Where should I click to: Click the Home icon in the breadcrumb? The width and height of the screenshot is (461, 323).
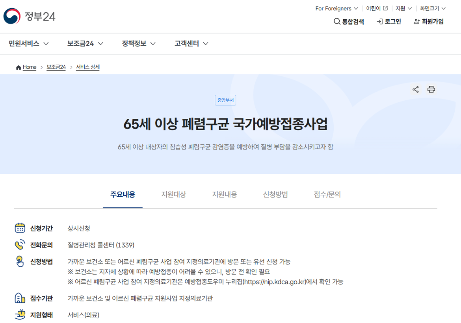click(x=18, y=67)
